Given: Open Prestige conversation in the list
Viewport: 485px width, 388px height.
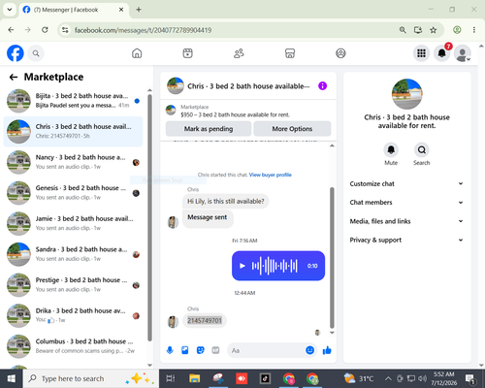Looking at the screenshot, I should pos(74,285).
